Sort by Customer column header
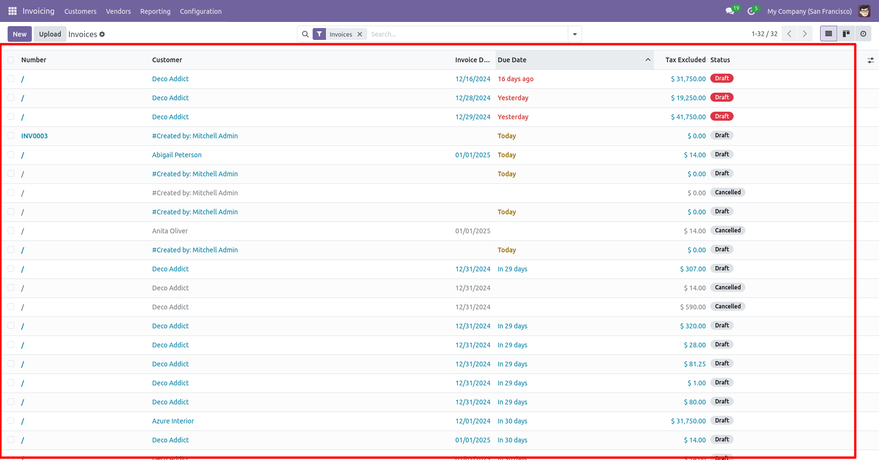 [301, 60]
